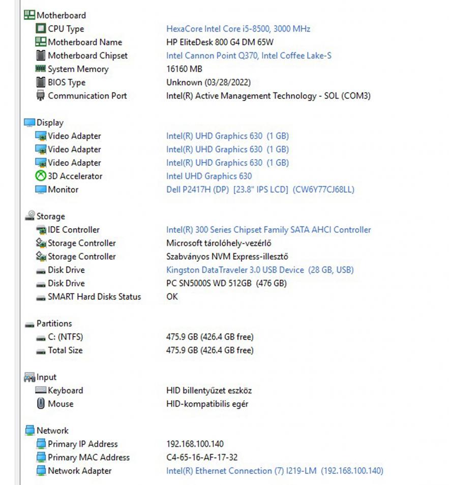Click the Monitor row icon
Screen dimensions: 449x485
(41, 189)
